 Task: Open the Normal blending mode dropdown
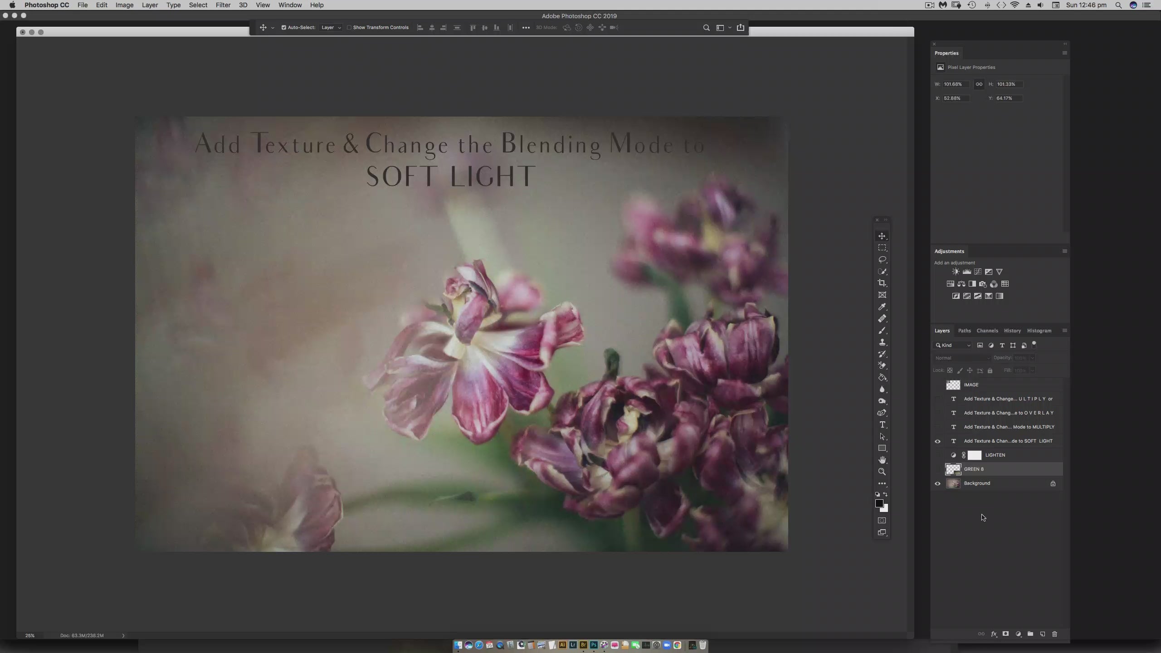[x=962, y=358]
